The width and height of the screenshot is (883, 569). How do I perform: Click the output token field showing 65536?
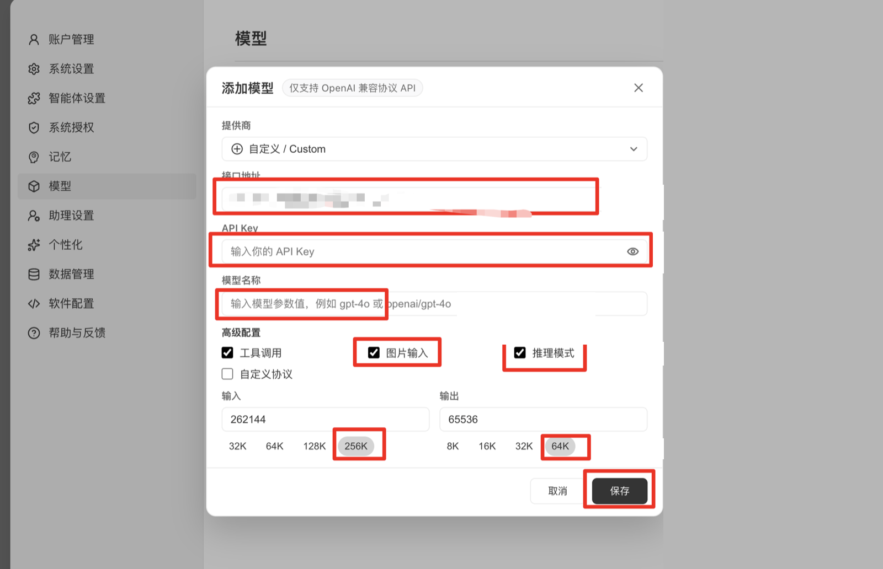[x=543, y=420]
